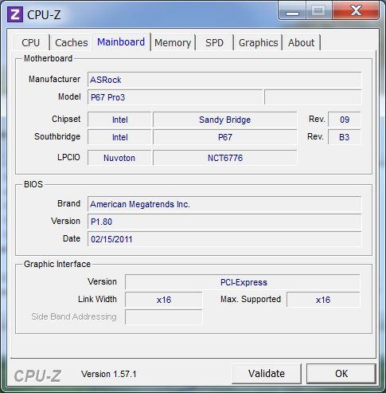This screenshot has height=393, width=386.
Task: Click the empty Side Band Addressing field
Action: [x=163, y=317]
